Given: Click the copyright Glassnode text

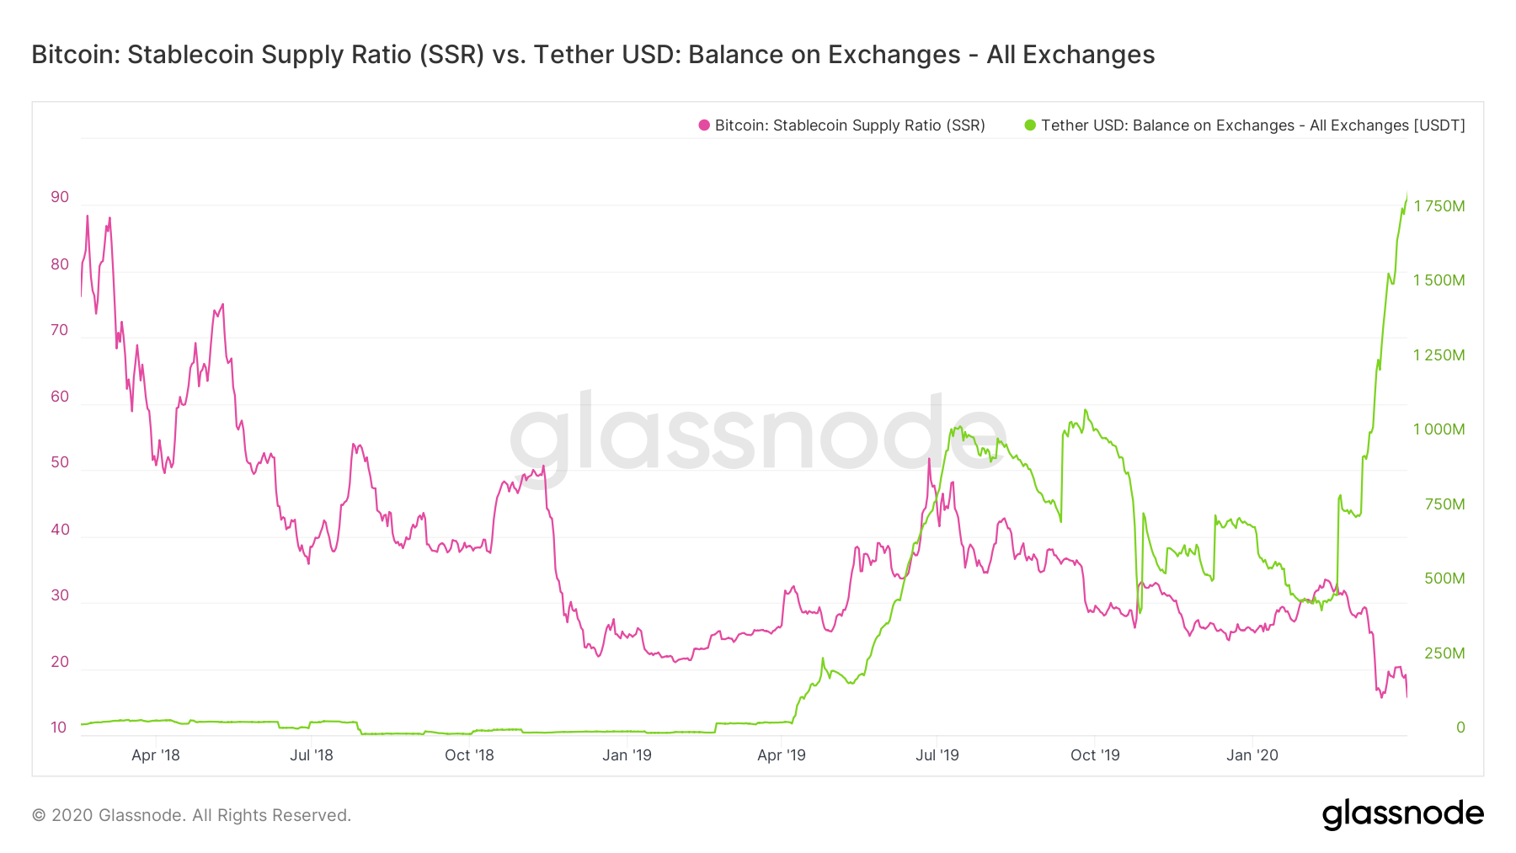Looking at the screenshot, I should (x=191, y=815).
